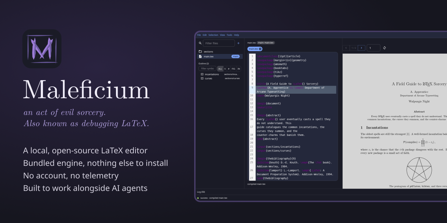Click line number 9 in the editor gutter
This screenshot has height=223, width=447.
252,88
